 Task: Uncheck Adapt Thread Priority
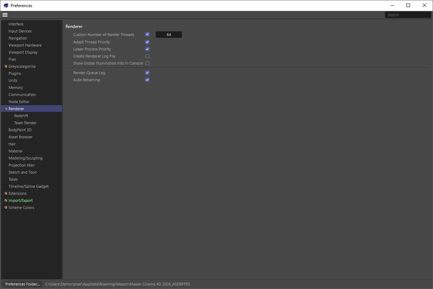(x=147, y=42)
